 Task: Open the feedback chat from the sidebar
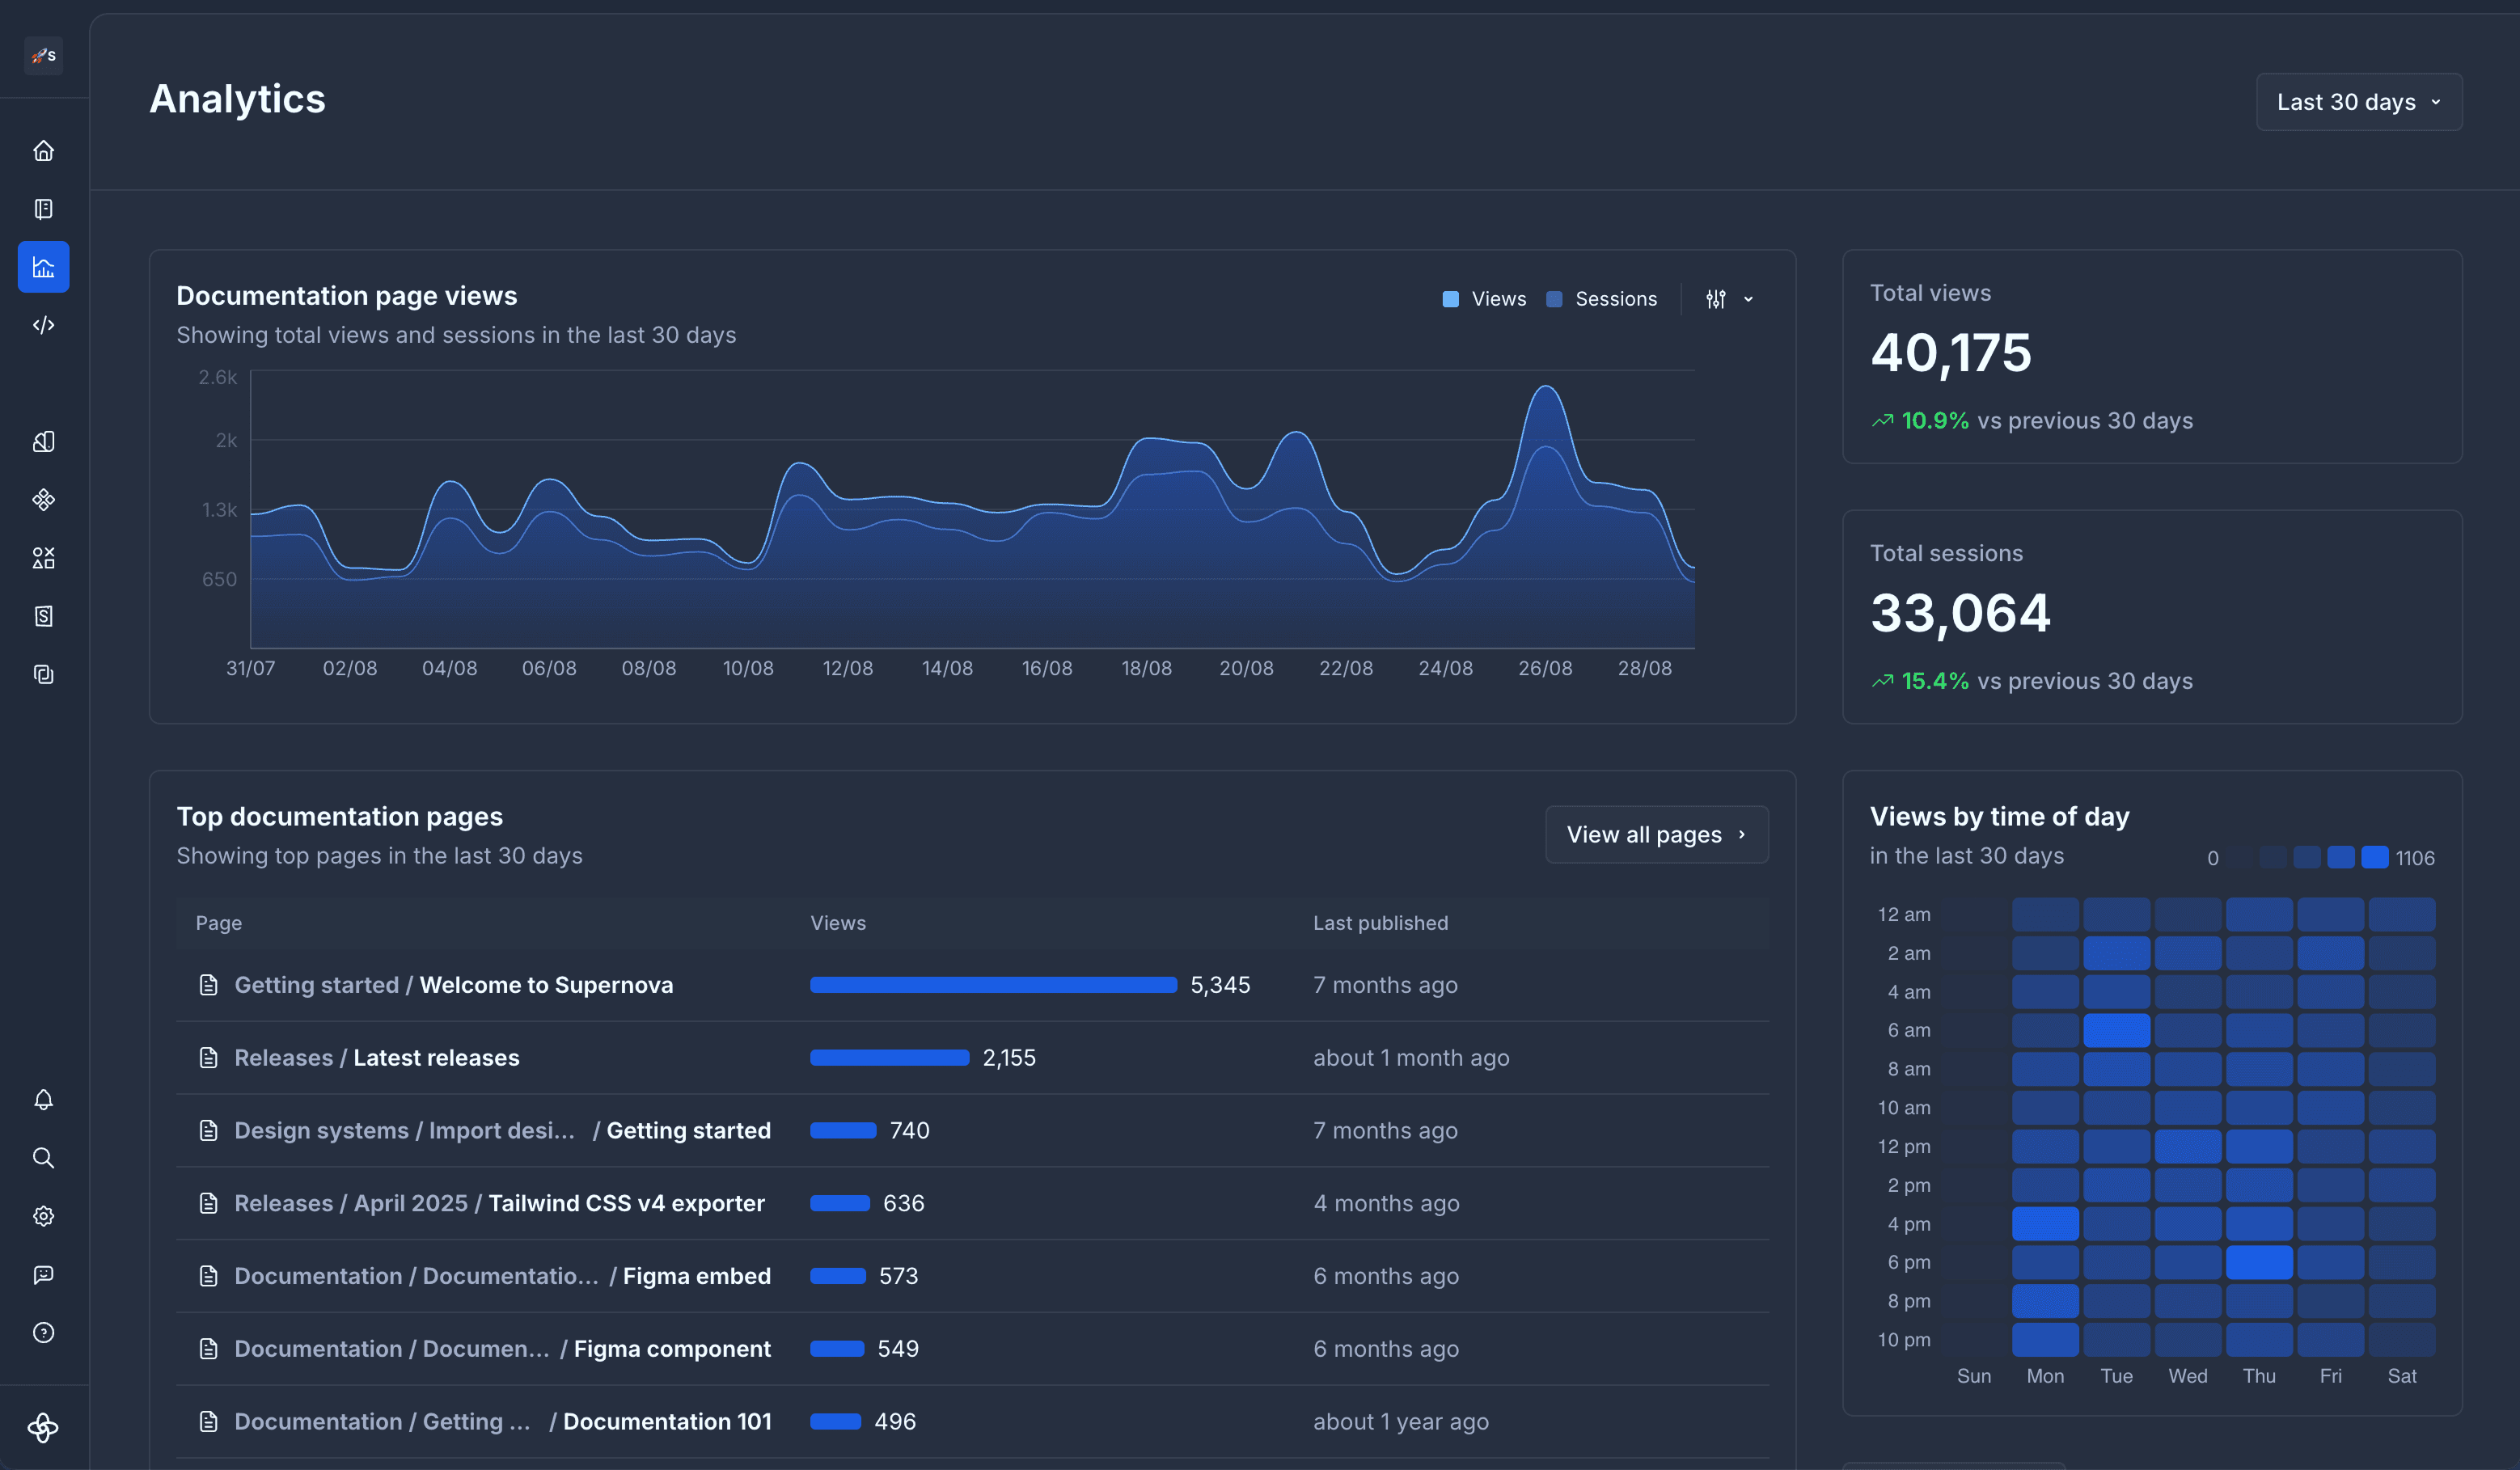44,1274
